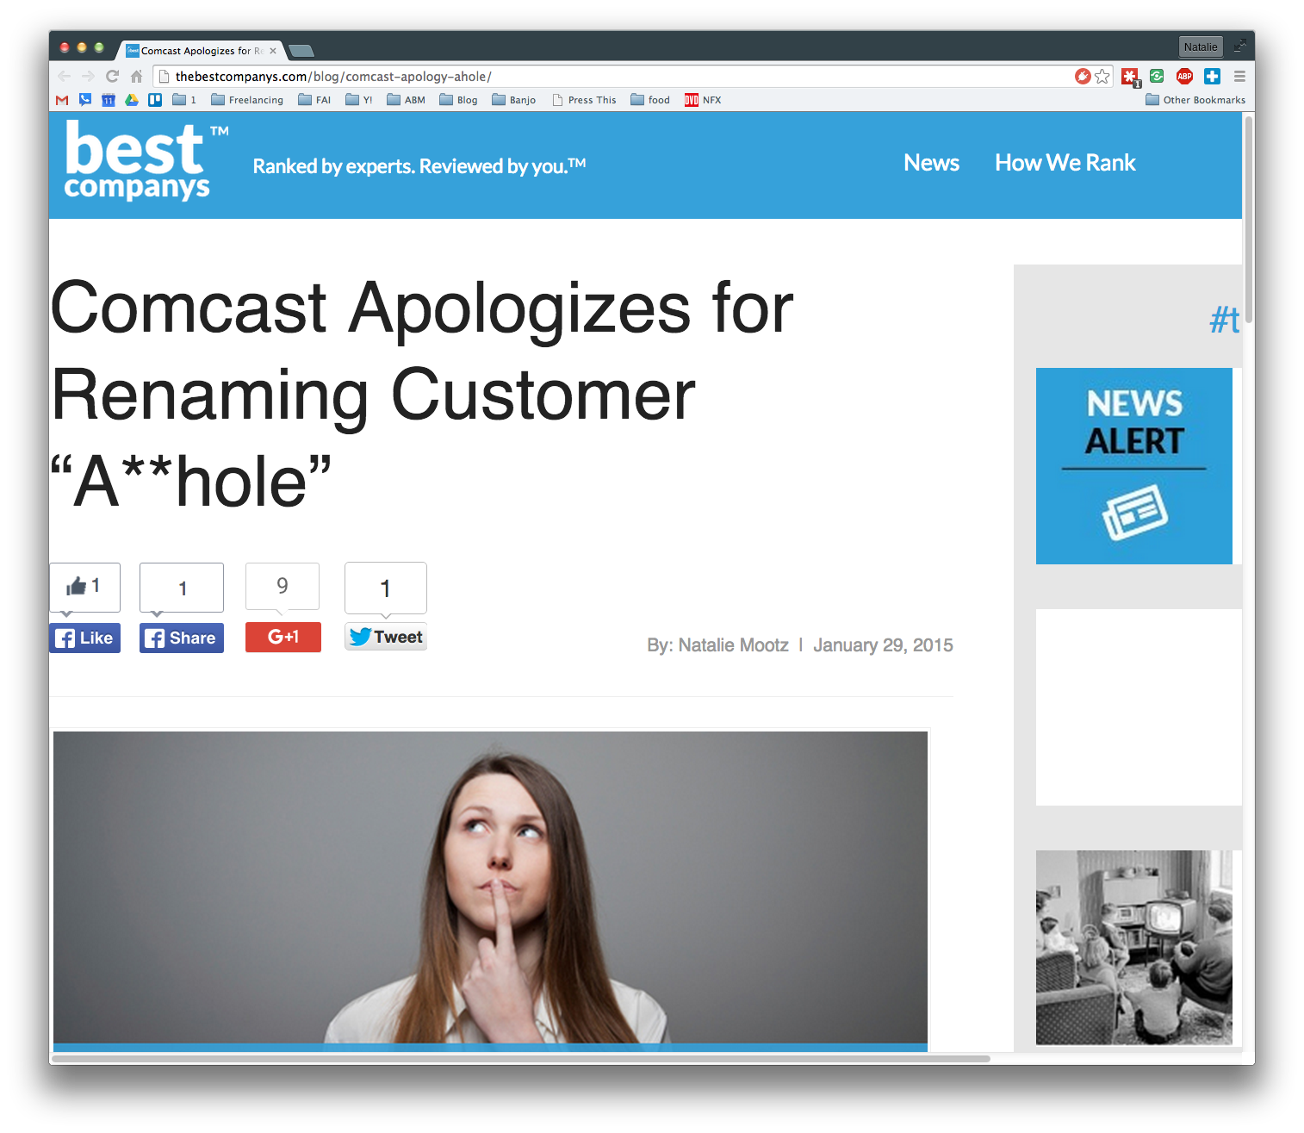This screenshot has height=1133, width=1304.
Task: Click the Google +1 button
Action: [283, 637]
